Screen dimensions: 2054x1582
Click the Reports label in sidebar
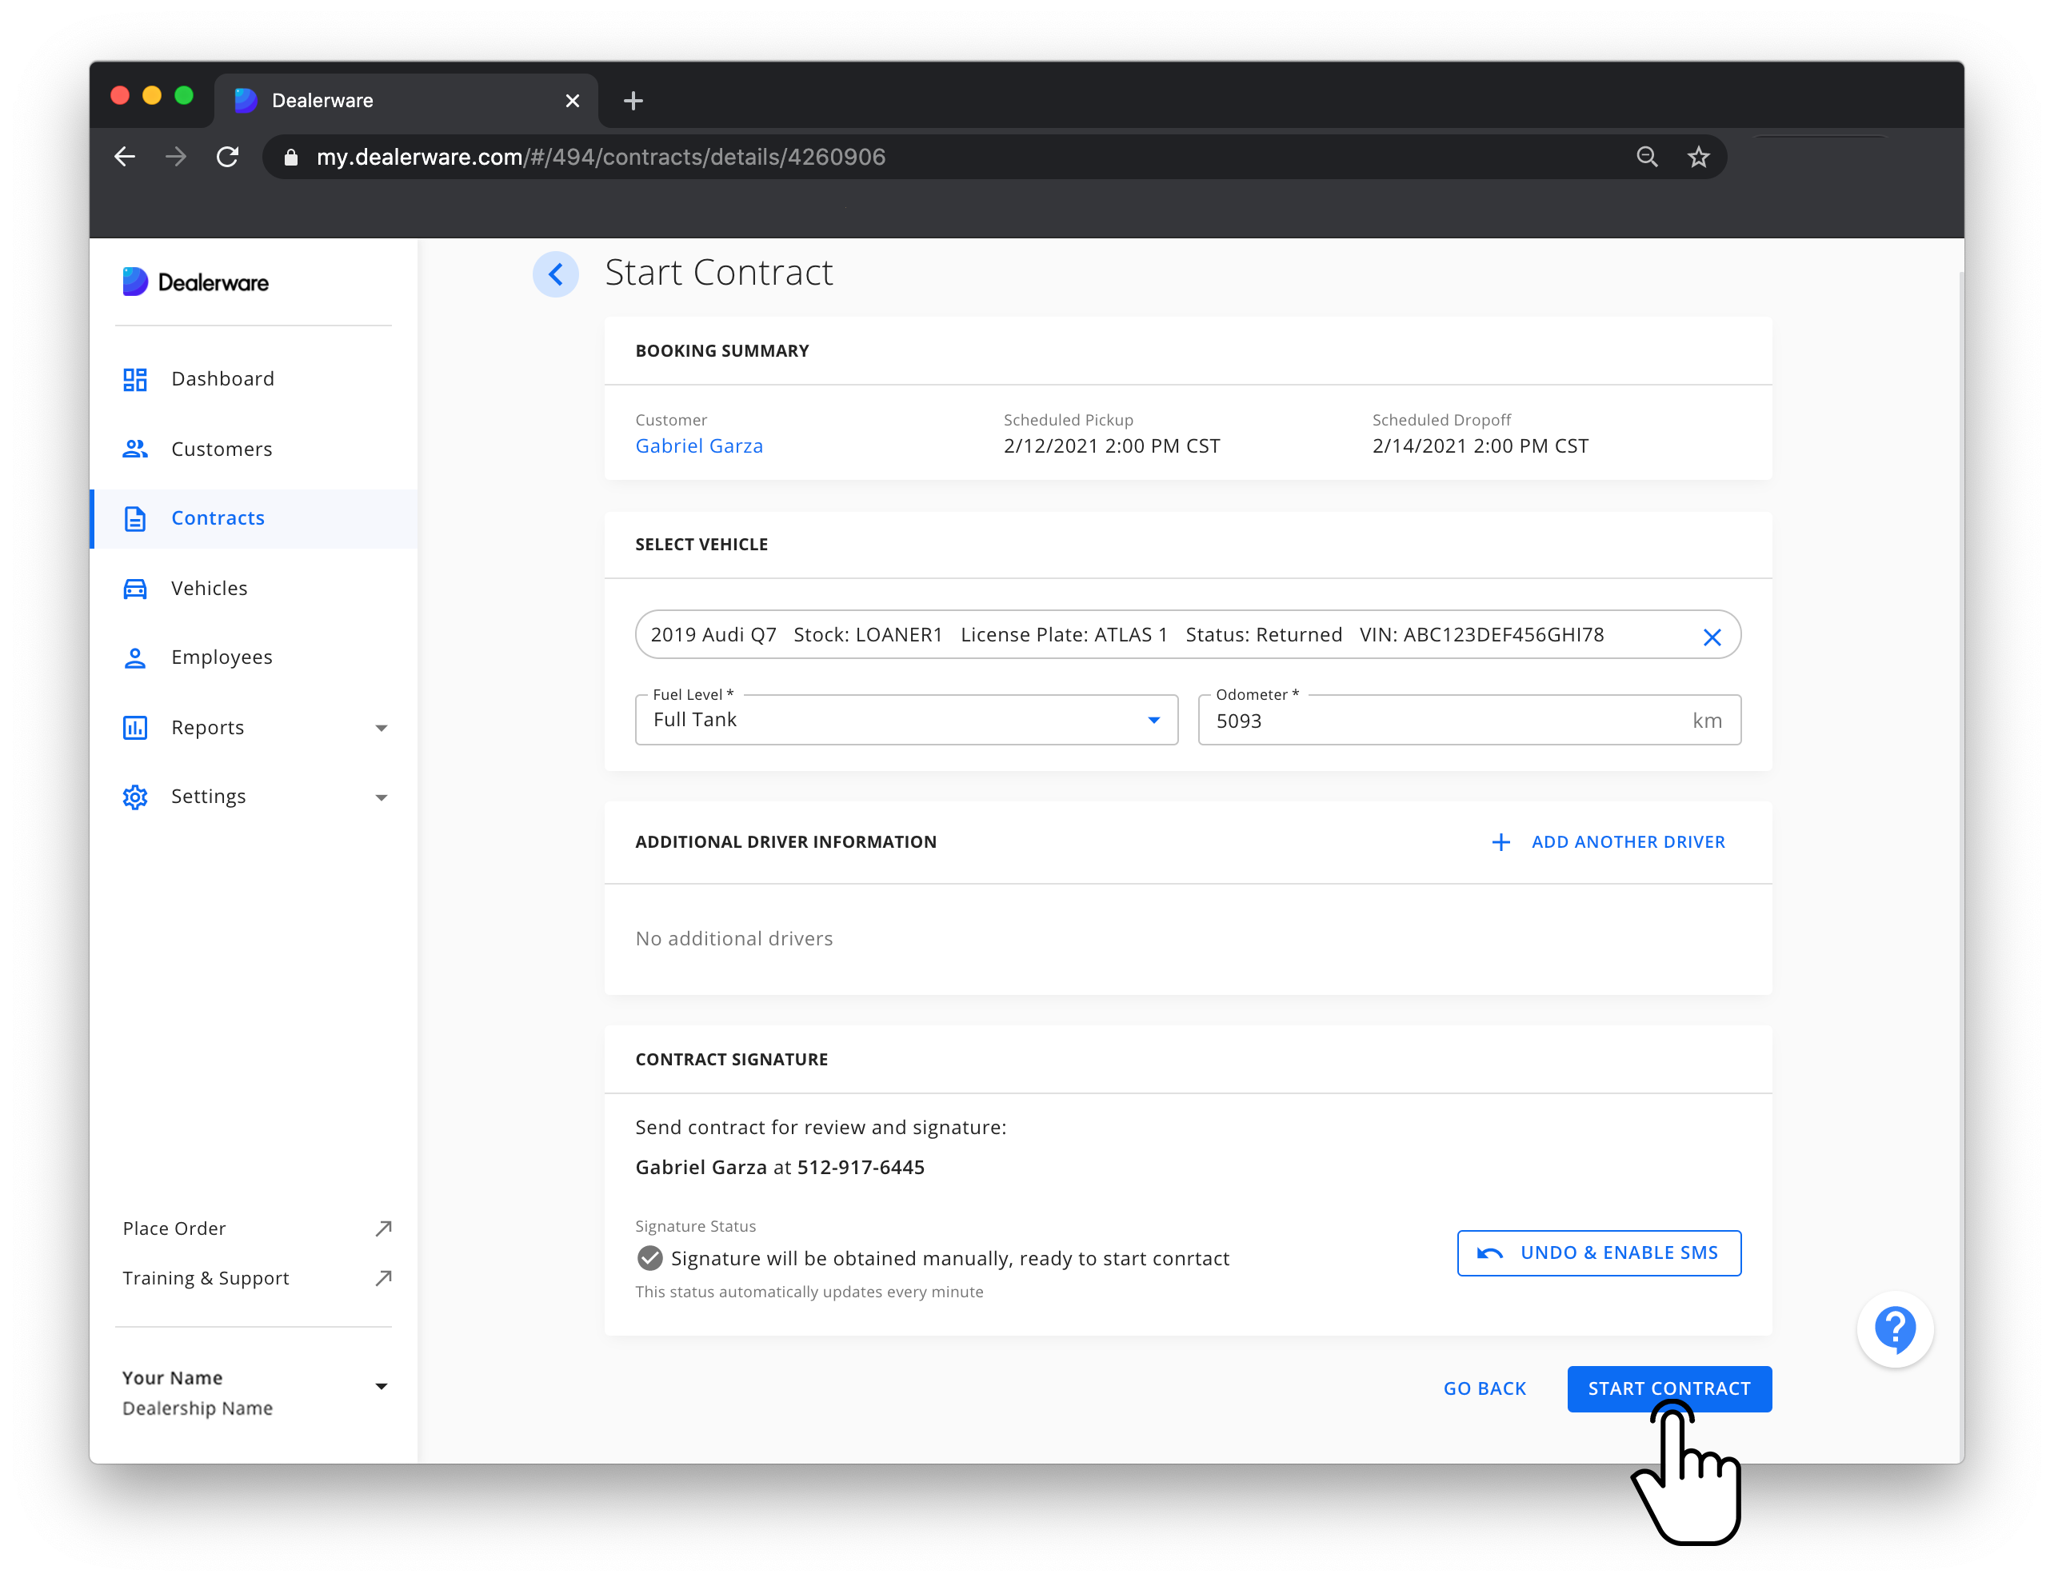207,727
